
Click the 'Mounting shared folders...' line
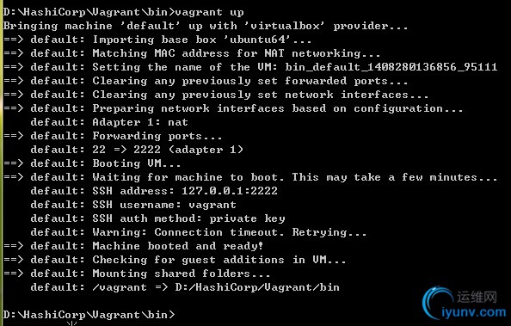137,274
